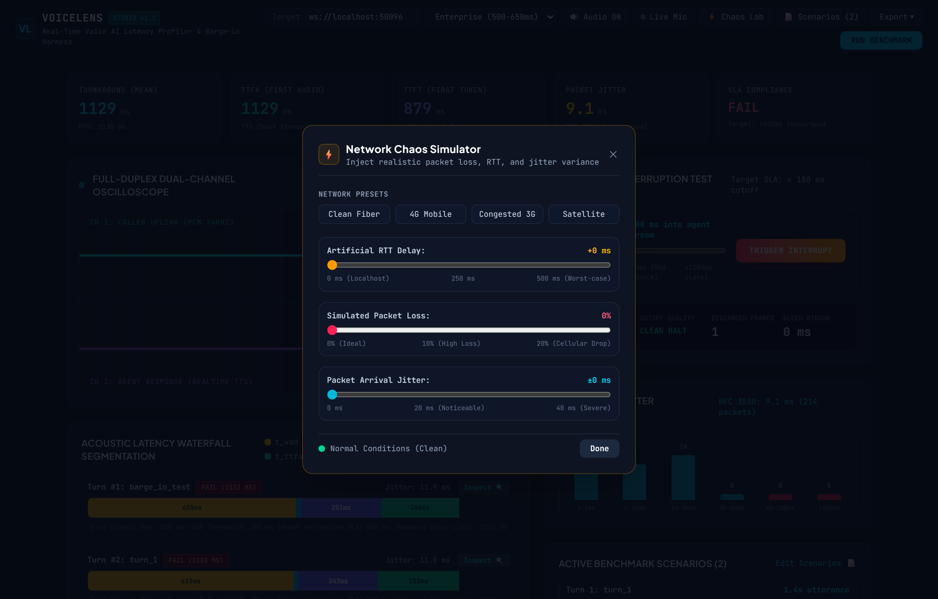Click the 0% packet loss value

coord(606,316)
